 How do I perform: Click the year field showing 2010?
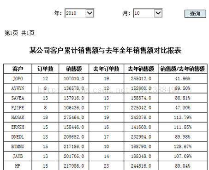point(79,13)
